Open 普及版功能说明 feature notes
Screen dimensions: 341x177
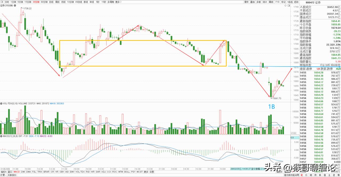point(291,175)
